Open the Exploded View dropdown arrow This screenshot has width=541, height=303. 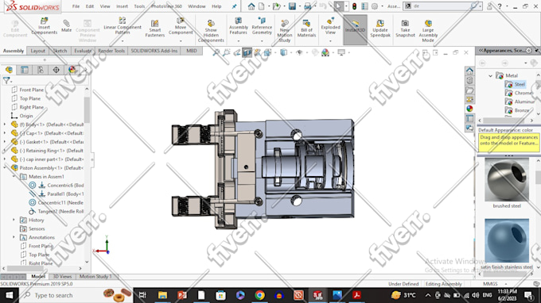pyautogui.click(x=330, y=41)
